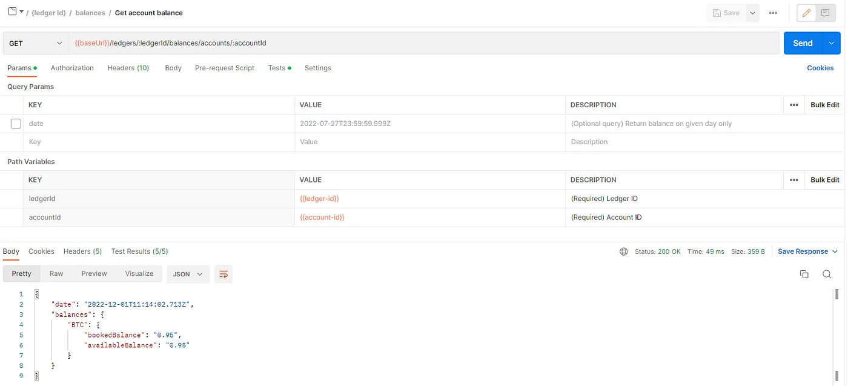
Task: Click the empty Key placeholder field
Action: pos(159,142)
